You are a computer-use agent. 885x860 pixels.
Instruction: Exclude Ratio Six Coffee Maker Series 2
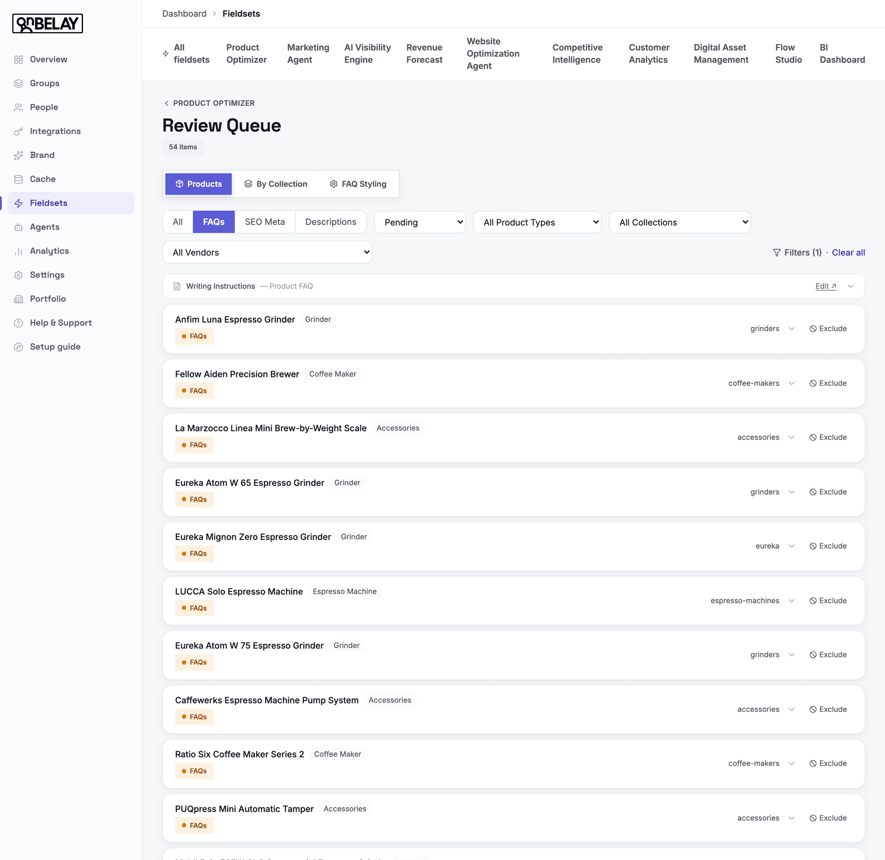[828, 764]
